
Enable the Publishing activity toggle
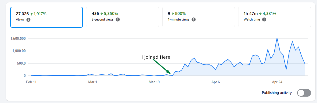click(304, 93)
